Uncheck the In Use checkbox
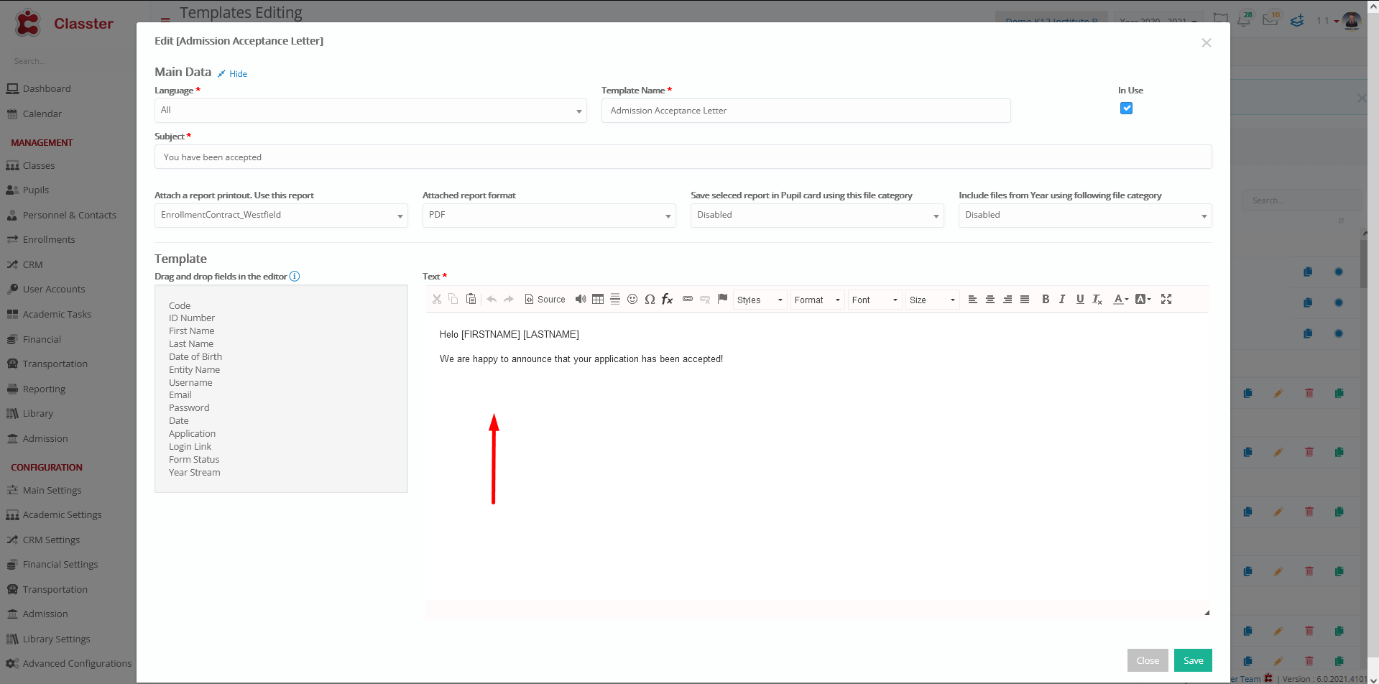The height and width of the screenshot is (684, 1379). [1126, 108]
